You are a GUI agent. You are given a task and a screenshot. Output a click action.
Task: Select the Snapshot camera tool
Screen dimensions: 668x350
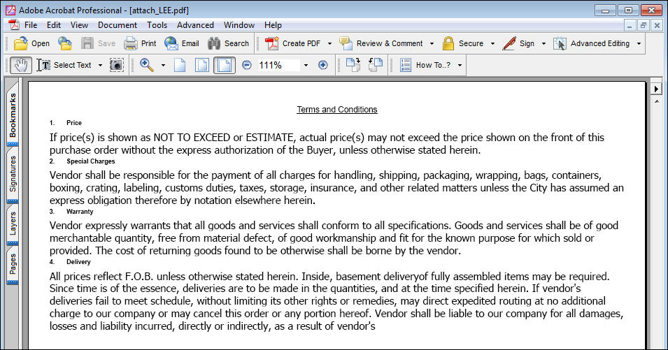(x=117, y=65)
